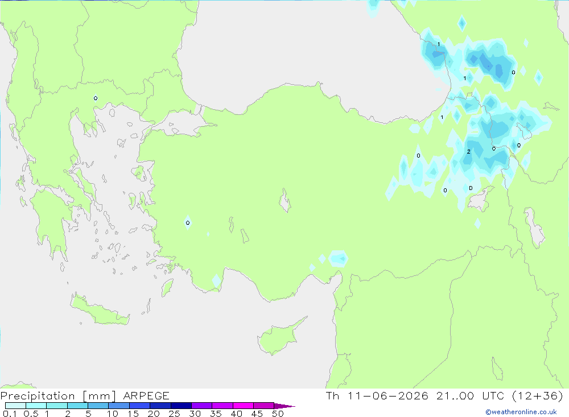Click the weatheronline.co.uk copyright link

[521, 412]
